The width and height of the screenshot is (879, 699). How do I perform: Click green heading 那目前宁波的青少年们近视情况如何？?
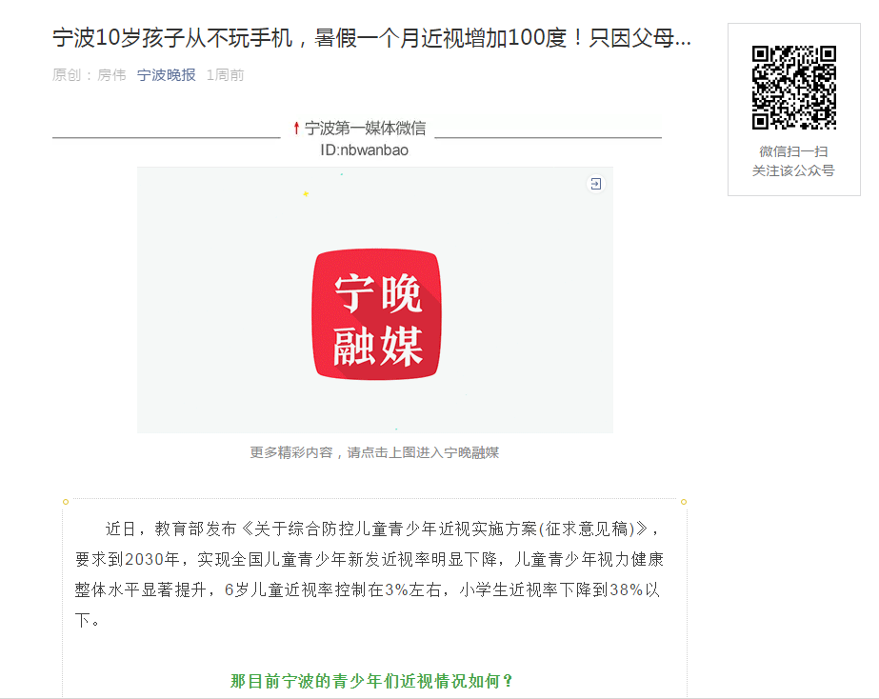pyautogui.click(x=372, y=681)
